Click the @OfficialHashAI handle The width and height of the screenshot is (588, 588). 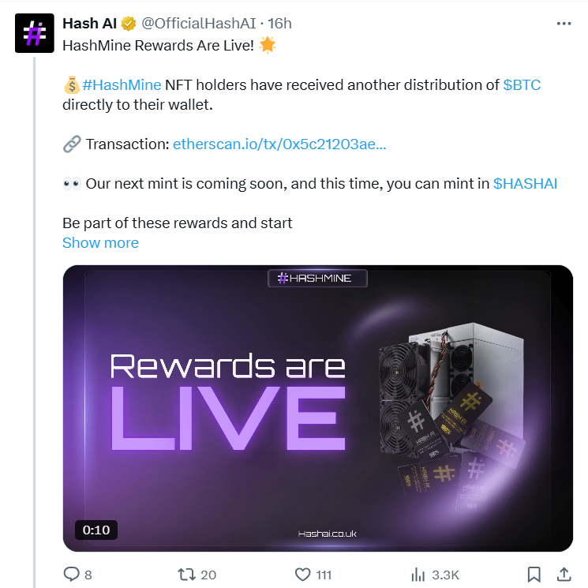point(198,24)
